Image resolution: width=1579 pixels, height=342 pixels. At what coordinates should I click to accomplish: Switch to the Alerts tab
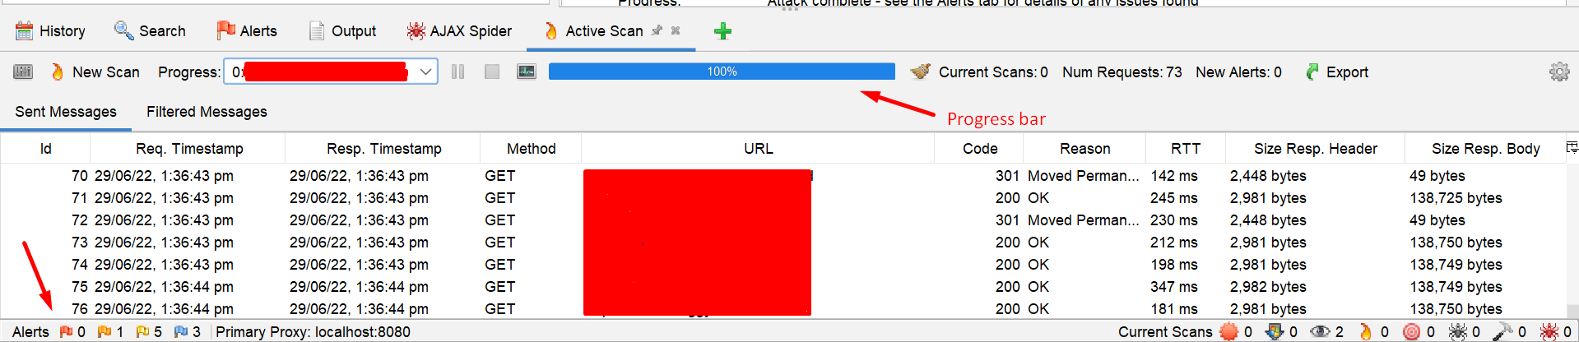coord(247,31)
